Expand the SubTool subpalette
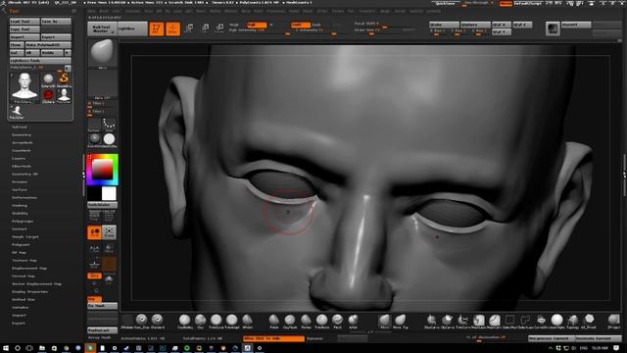 (x=20, y=127)
